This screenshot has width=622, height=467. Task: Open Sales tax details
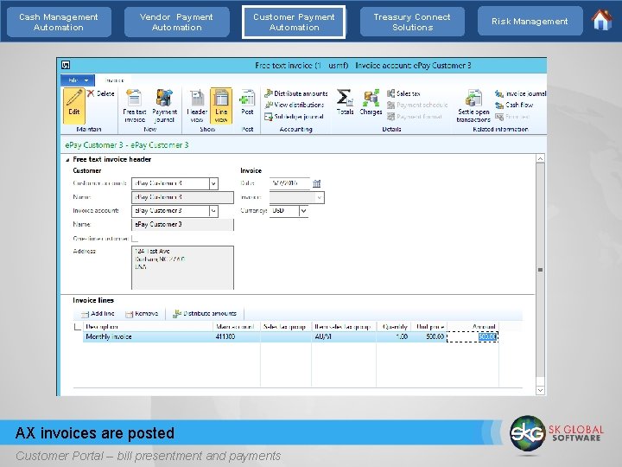(x=403, y=93)
